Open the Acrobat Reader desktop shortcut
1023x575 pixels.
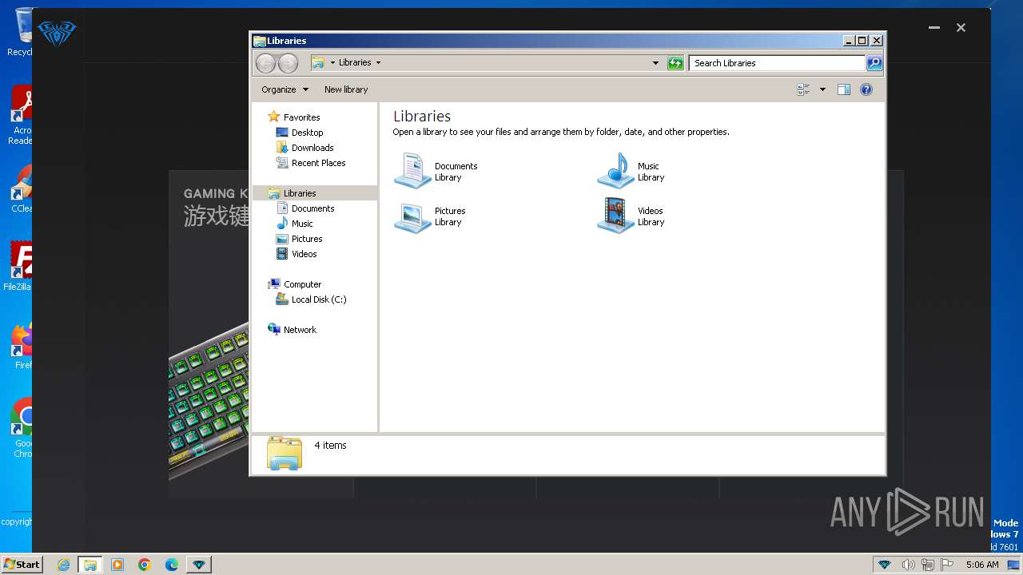pyautogui.click(x=20, y=116)
